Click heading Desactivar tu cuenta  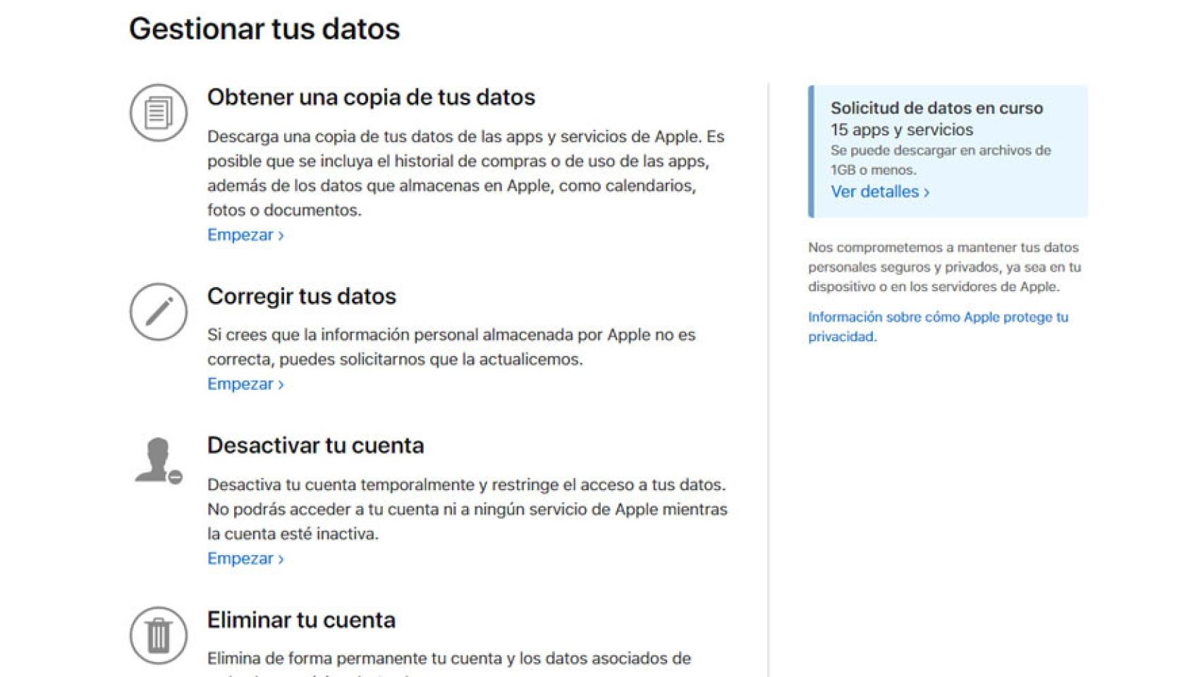point(315,445)
